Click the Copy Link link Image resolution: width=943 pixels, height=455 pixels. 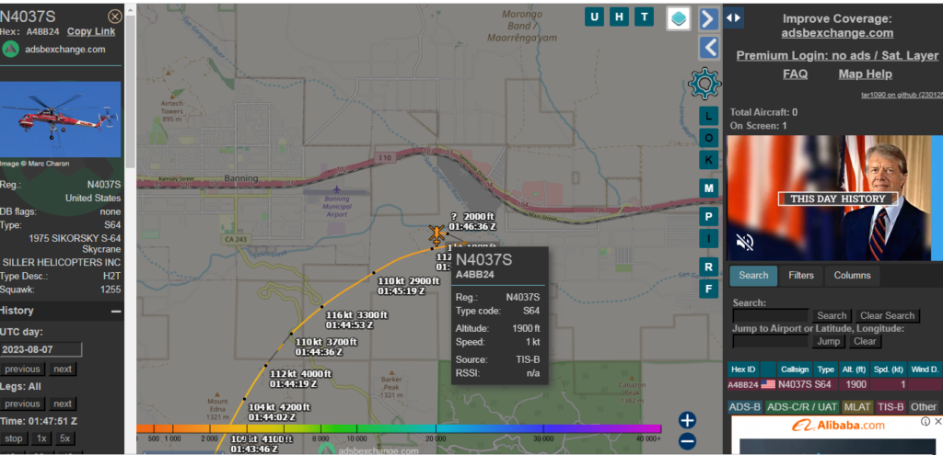[91, 32]
